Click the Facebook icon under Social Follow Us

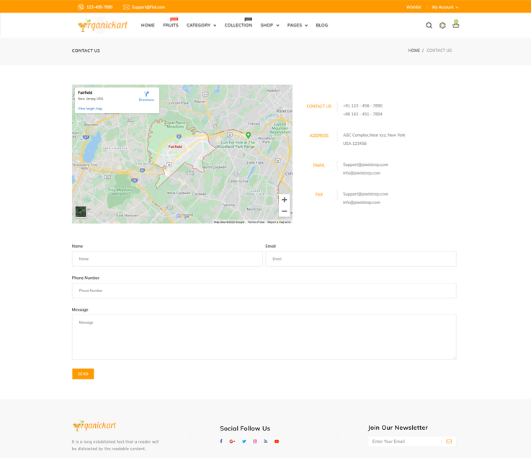point(221,441)
